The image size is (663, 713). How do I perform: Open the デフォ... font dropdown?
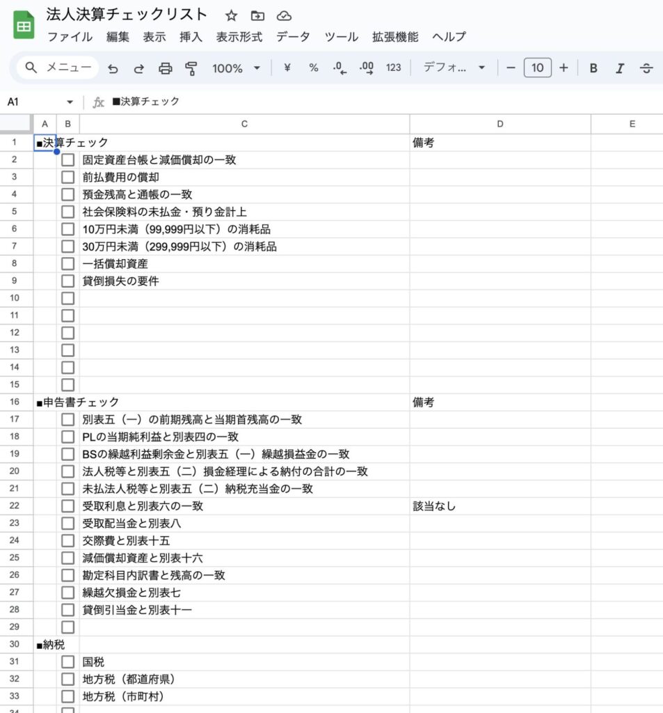point(454,68)
